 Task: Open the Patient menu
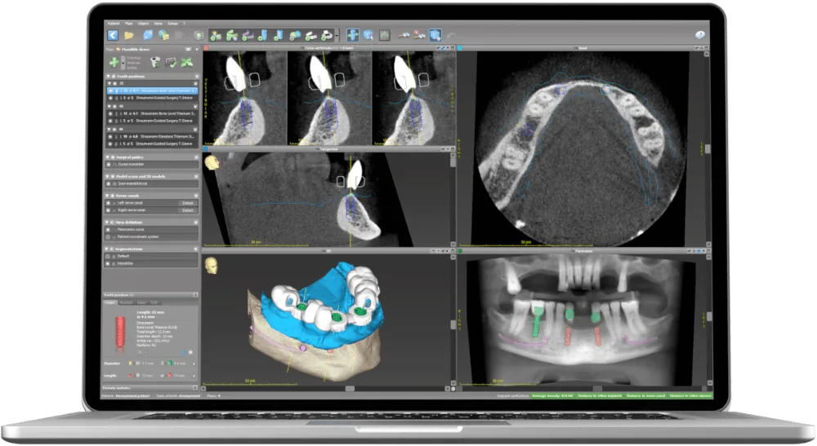click(x=113, y=24)
